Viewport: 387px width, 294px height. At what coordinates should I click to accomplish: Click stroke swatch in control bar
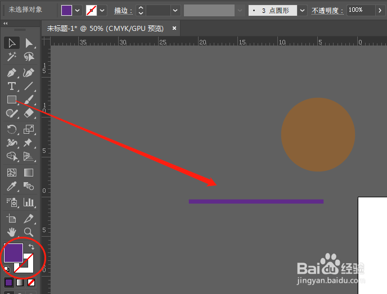tap(91, 11)
